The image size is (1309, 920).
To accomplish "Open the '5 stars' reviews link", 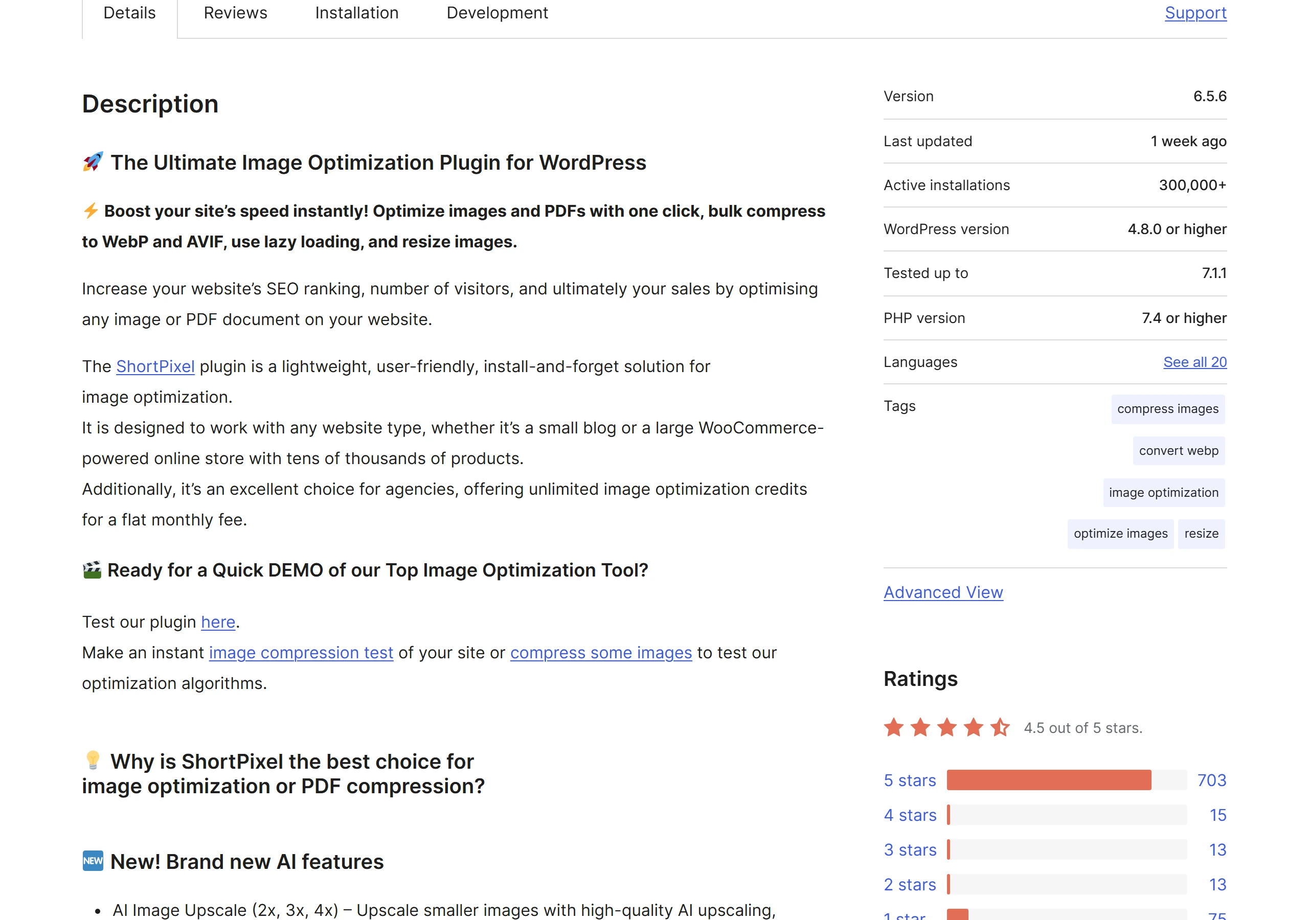I will (910, 780).
